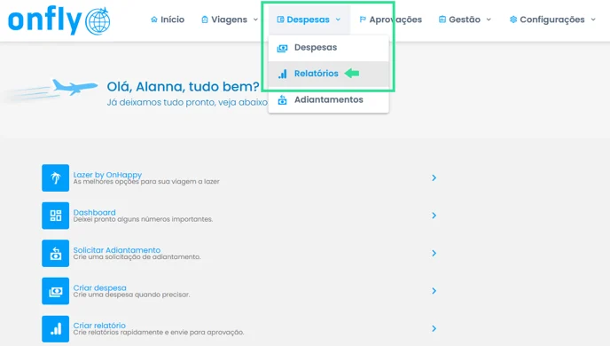610x346 pixels.
Task: Open the Lazer by OnHappy link
Action: [107, 175]
